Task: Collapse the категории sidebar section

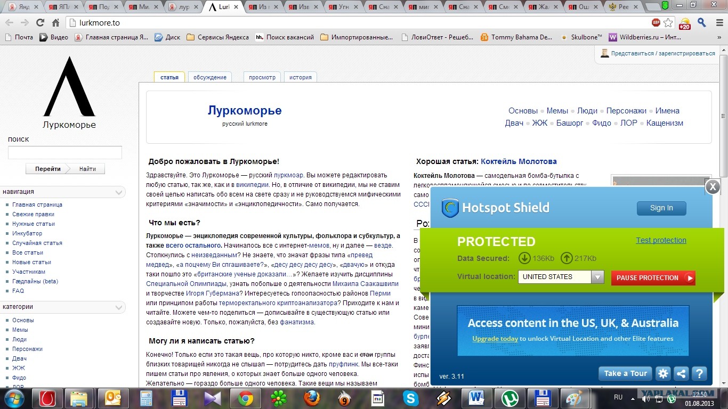Action: (119, 307)
